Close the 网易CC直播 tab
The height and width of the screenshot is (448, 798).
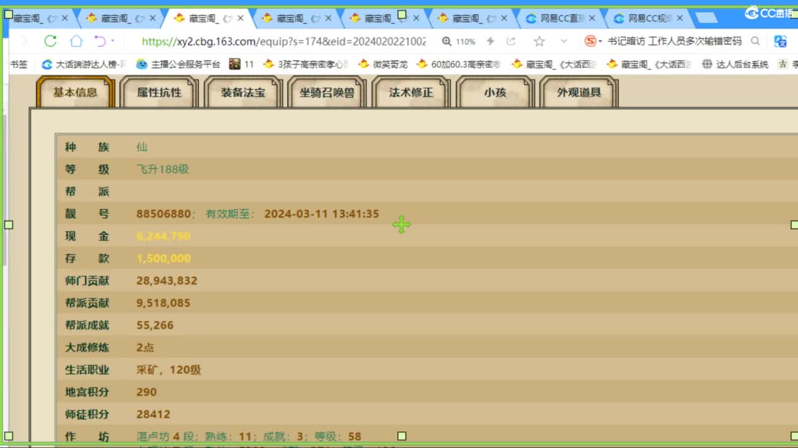[592, 18]
